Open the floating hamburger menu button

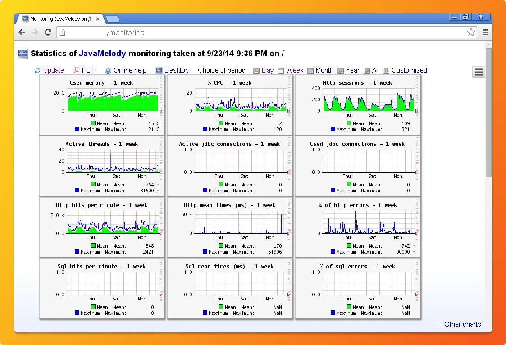click(x=479, y=72)
